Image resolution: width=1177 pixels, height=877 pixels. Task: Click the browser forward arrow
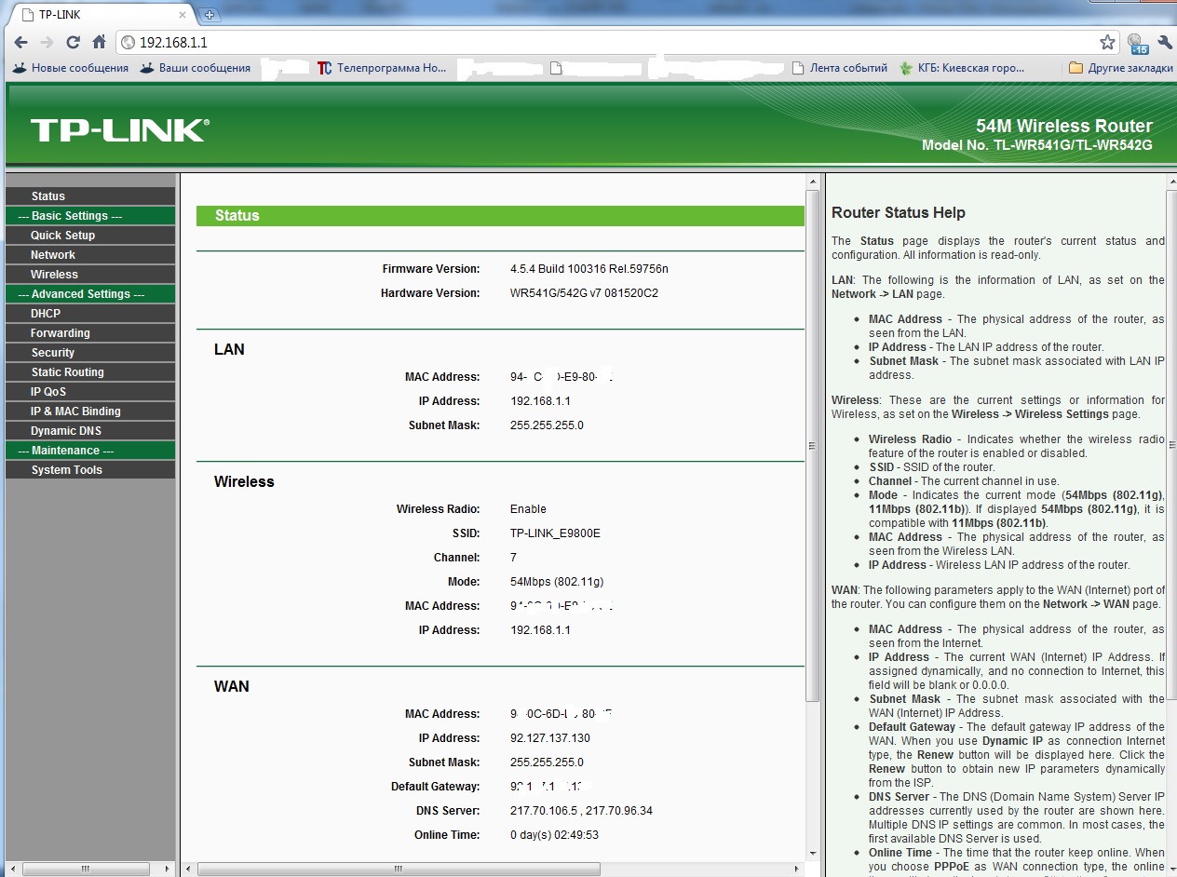(47, 42)
